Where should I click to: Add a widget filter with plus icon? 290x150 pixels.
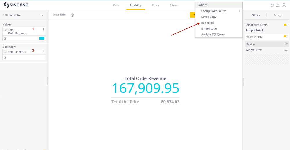pos(286,50)
